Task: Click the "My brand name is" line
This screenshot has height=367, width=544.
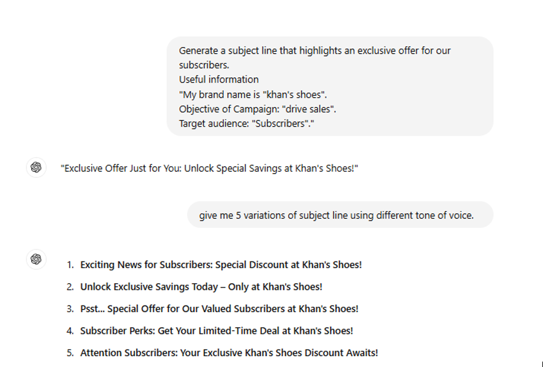Action: pyautogui.click(x=253, y=95)
